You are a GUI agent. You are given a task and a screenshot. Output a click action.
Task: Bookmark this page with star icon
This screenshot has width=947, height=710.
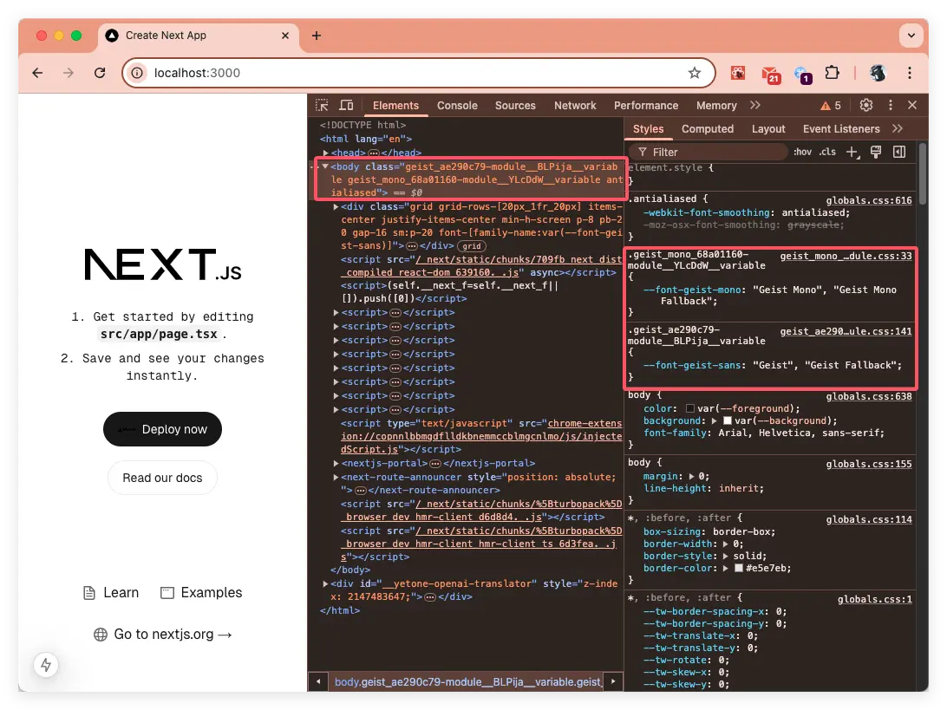(x=695, y=73)
